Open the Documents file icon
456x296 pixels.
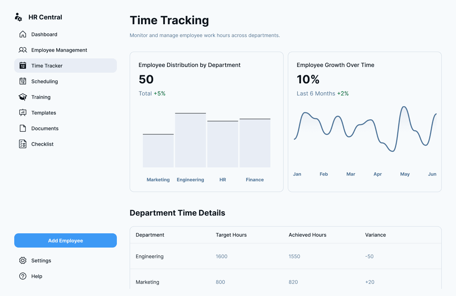[x=22, y=128]
